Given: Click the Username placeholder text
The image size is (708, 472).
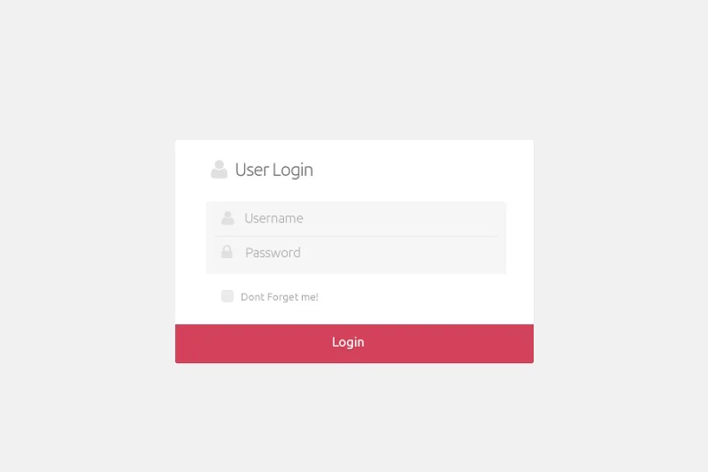Looking at the screenshot, I should pos(274,219).
